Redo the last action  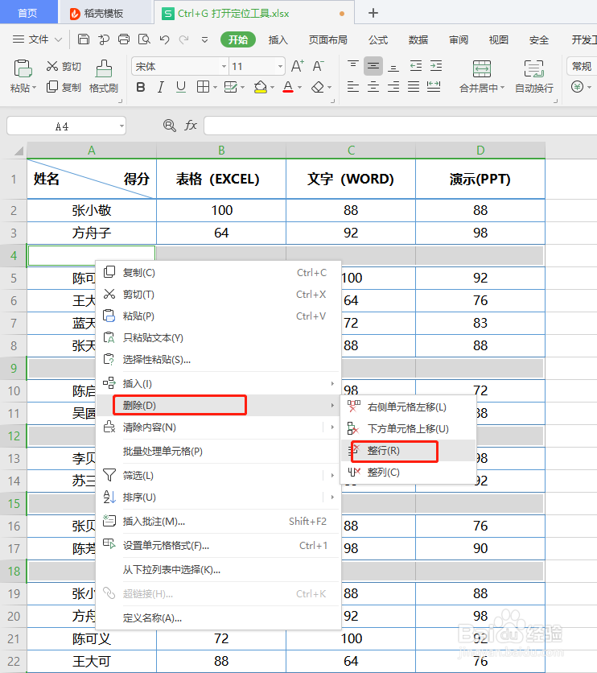pos(184,40)
